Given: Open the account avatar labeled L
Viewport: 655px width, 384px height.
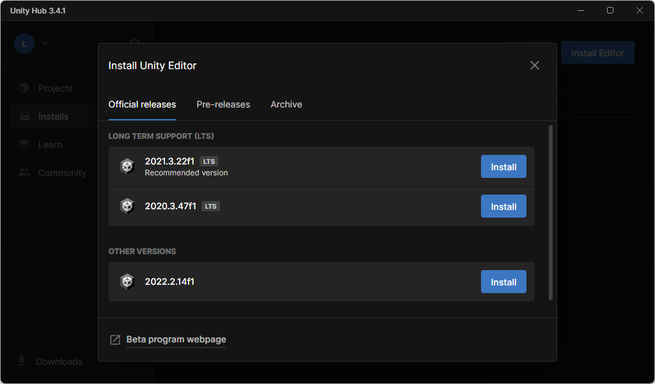Looking at the screenshot, I should click(24, 44).
